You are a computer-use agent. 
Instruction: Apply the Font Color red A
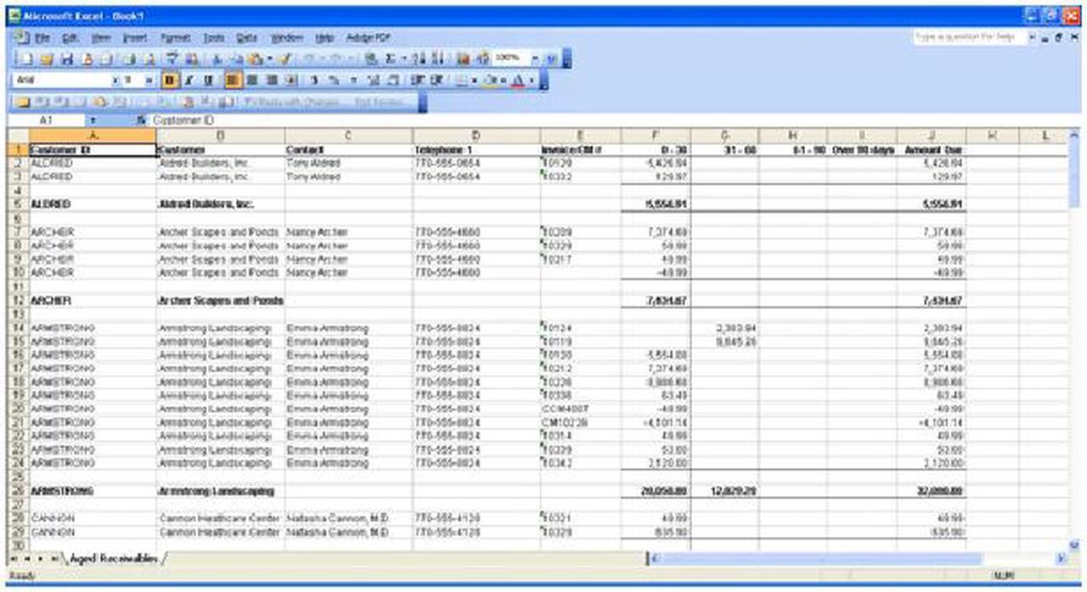518,81
